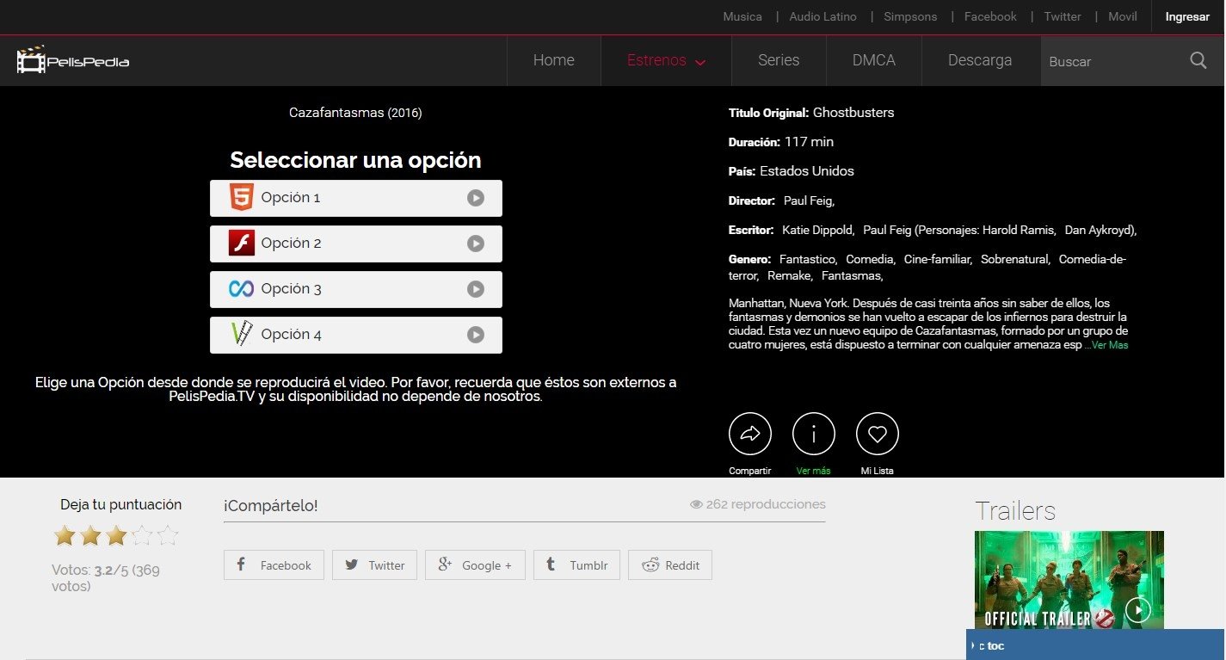This screenshot has width=1226, height=660.
Task: Share on Twitter button
Action: [x=374, y=565]
